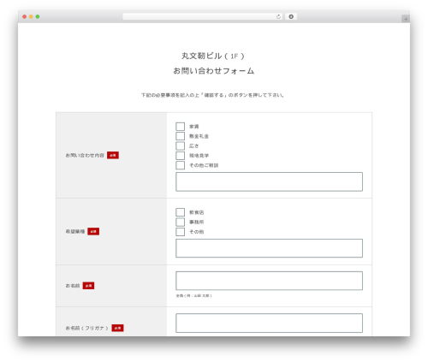
Task: Check the 飲食店 checkbox
Action: [x=180, y=212]
